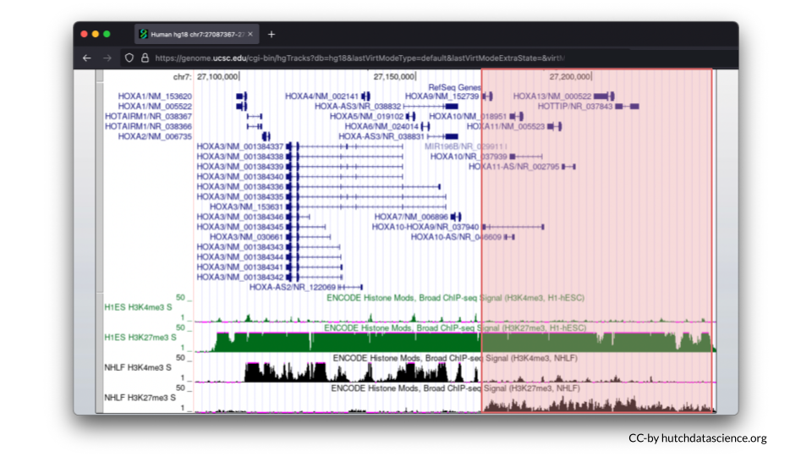The width and height of the screenshot is (812, 457).
Task: Select HOXA5/NM_019102 gene label
Action: click(366, 117)
